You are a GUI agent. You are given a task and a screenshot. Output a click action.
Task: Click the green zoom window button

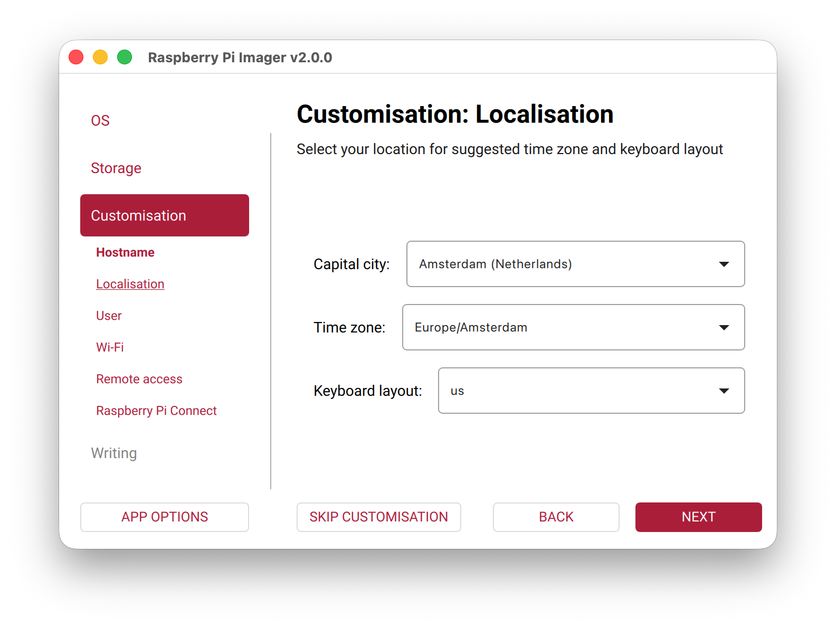[x=125, y=57]
